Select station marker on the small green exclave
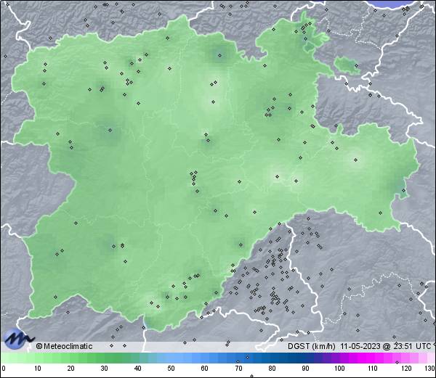The width and height of the screenshot is (436, 378). point(356,66)
